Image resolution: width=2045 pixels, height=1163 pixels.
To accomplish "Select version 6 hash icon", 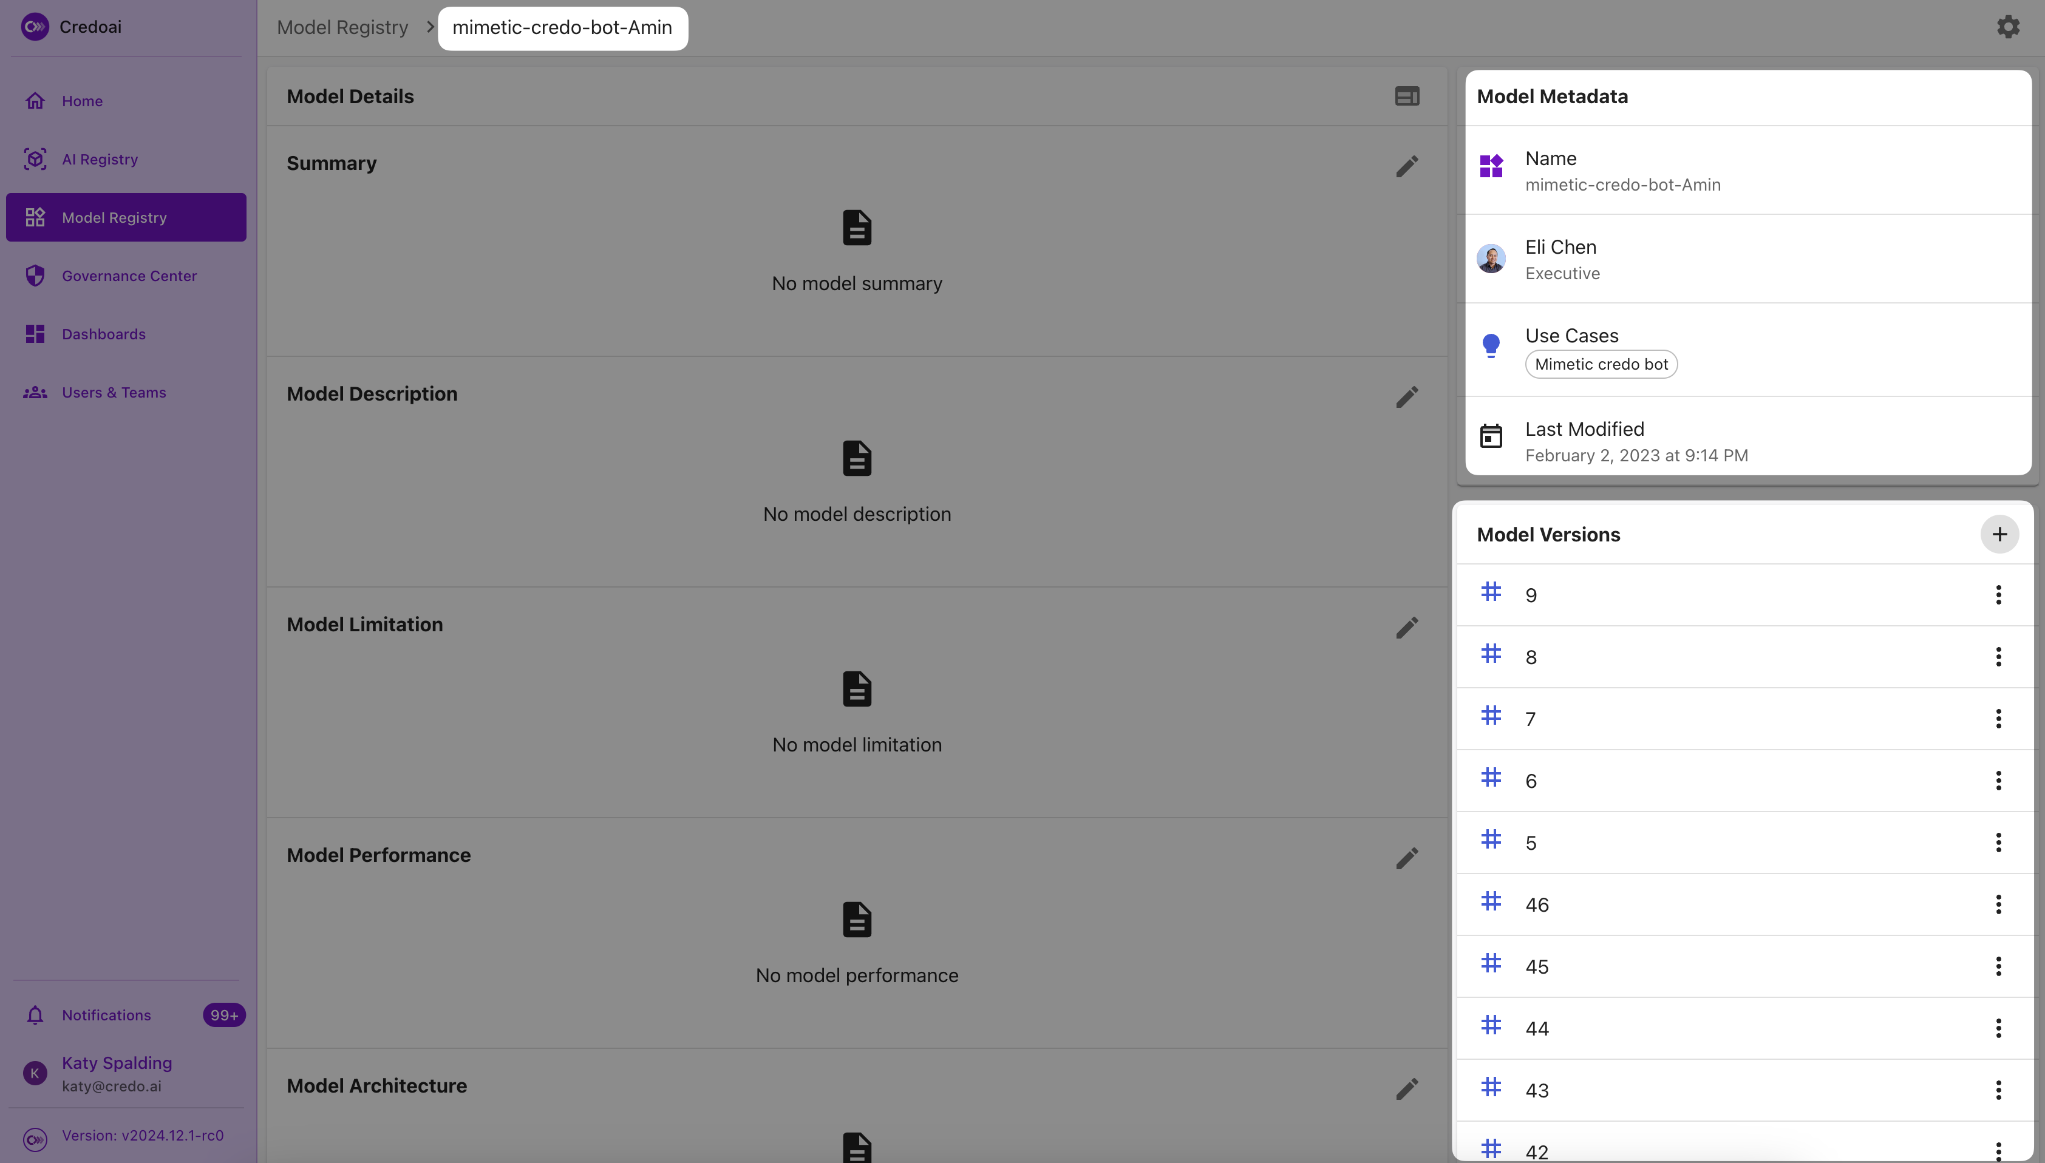I will [x=1491, y=778].
